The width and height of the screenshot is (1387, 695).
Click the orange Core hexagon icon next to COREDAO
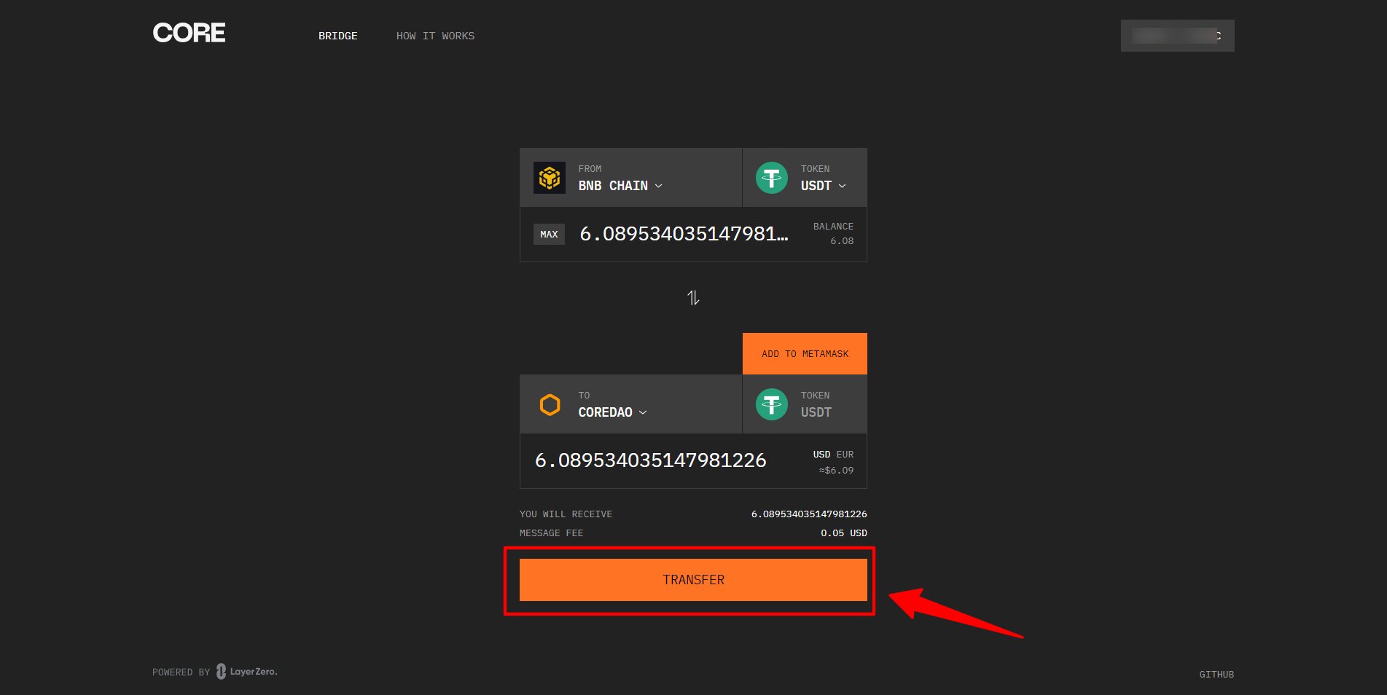click(550, 404)
